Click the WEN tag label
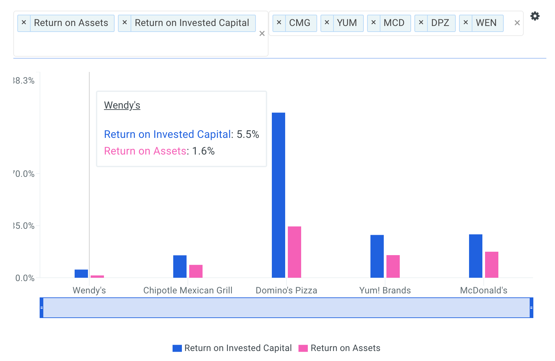Screen dimensions: 555x361 pos(486,23)
